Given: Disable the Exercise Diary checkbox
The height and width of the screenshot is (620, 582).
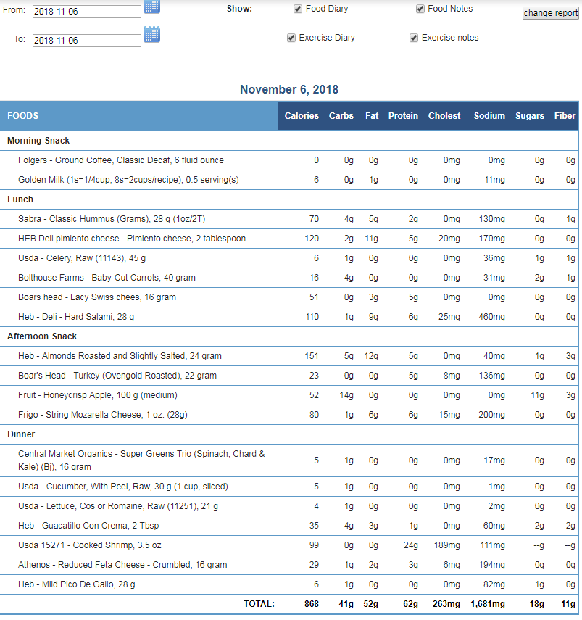Looking at the screenshot, I should tap(291, 38).
